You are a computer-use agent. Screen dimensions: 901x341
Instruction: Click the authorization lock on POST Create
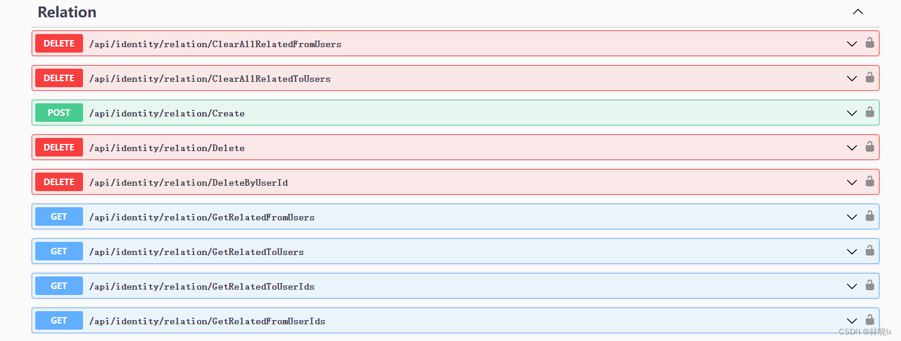(x=869, y=112)
